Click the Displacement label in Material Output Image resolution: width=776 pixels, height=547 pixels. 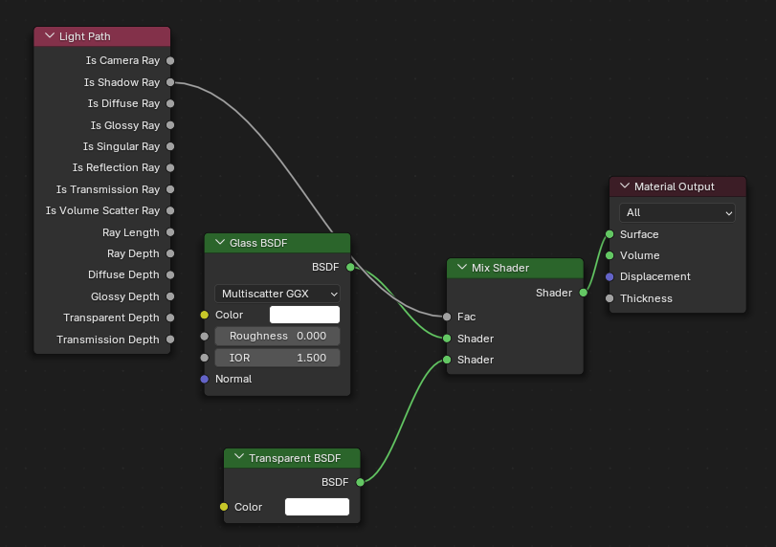pyautogui.click(x=654, y=277)
